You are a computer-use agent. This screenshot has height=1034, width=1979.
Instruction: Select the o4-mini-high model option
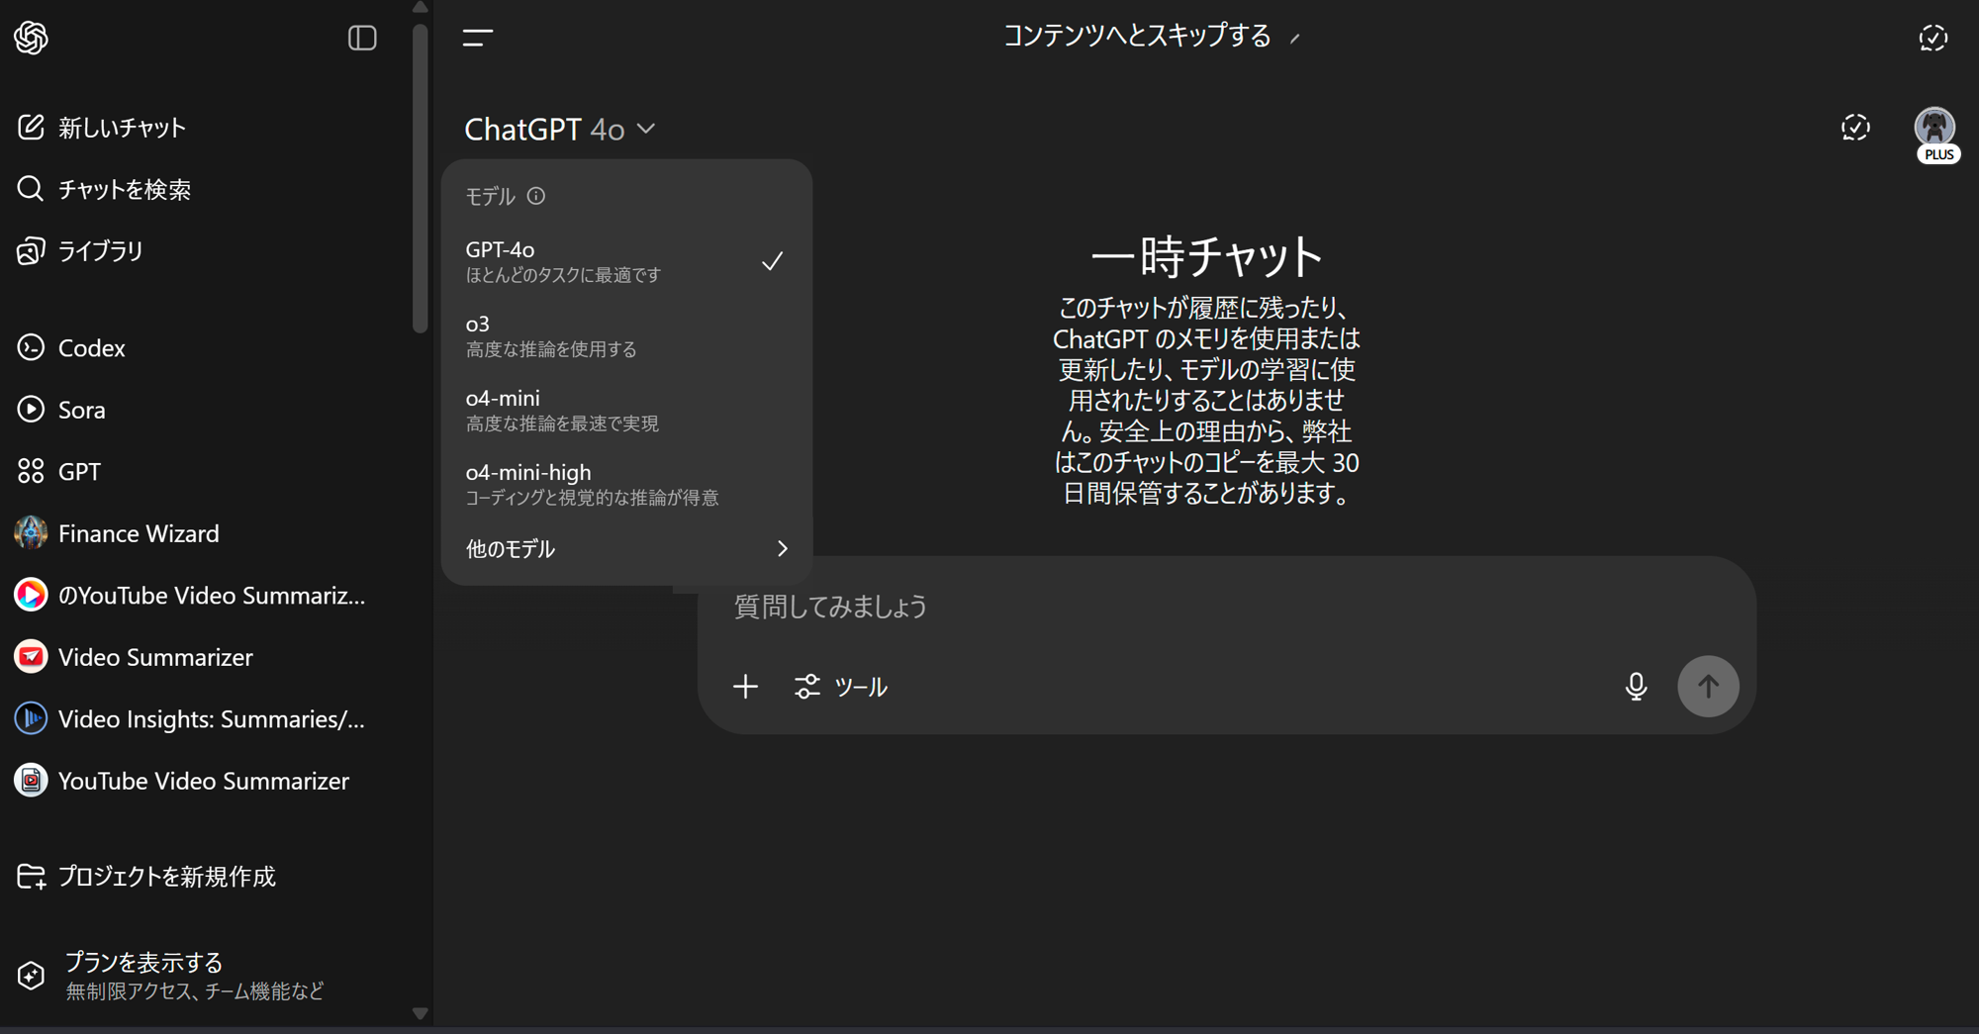click(626, 484)
